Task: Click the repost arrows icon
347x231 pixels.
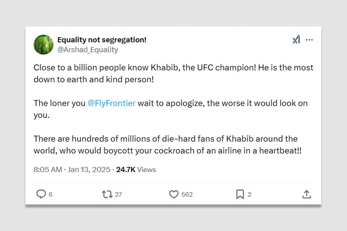Action: coord(107,194)
